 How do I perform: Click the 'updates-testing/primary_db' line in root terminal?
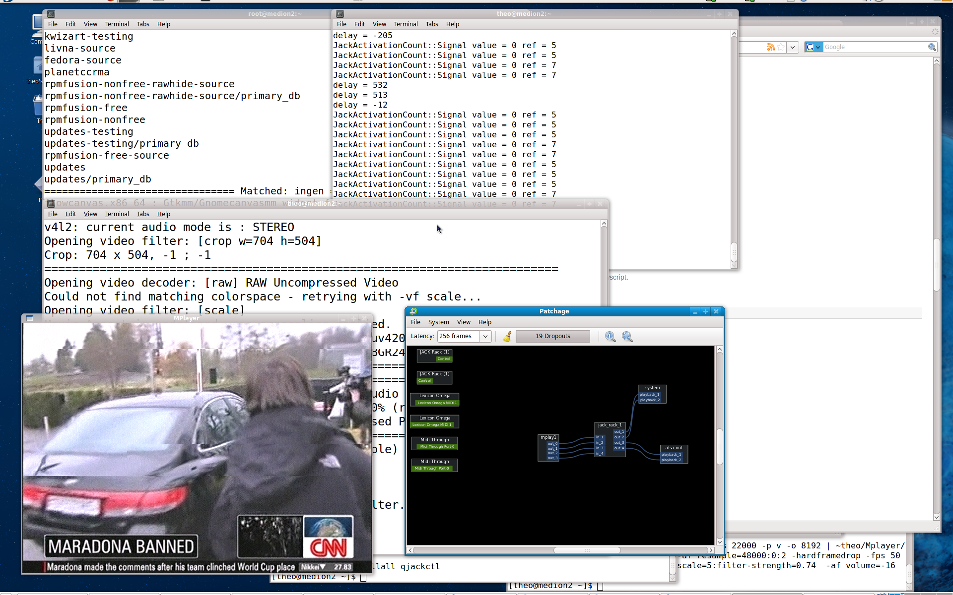pos(122,144)
